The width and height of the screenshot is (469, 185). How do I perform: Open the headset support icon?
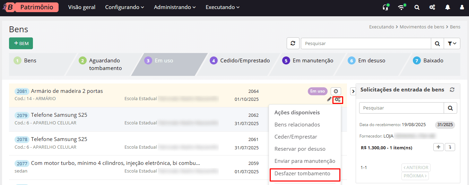click(x=385, y=7)
